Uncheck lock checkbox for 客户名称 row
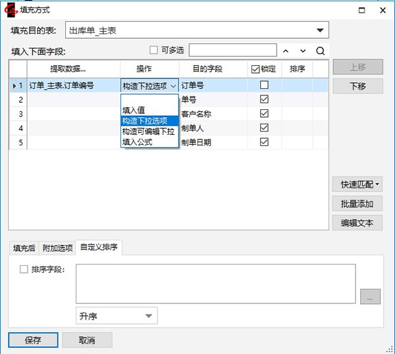This screenshot has width=395, height=354. coord(264,114)
